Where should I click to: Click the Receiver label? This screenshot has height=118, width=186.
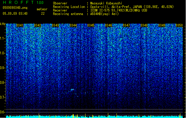[x=60, y=10]
